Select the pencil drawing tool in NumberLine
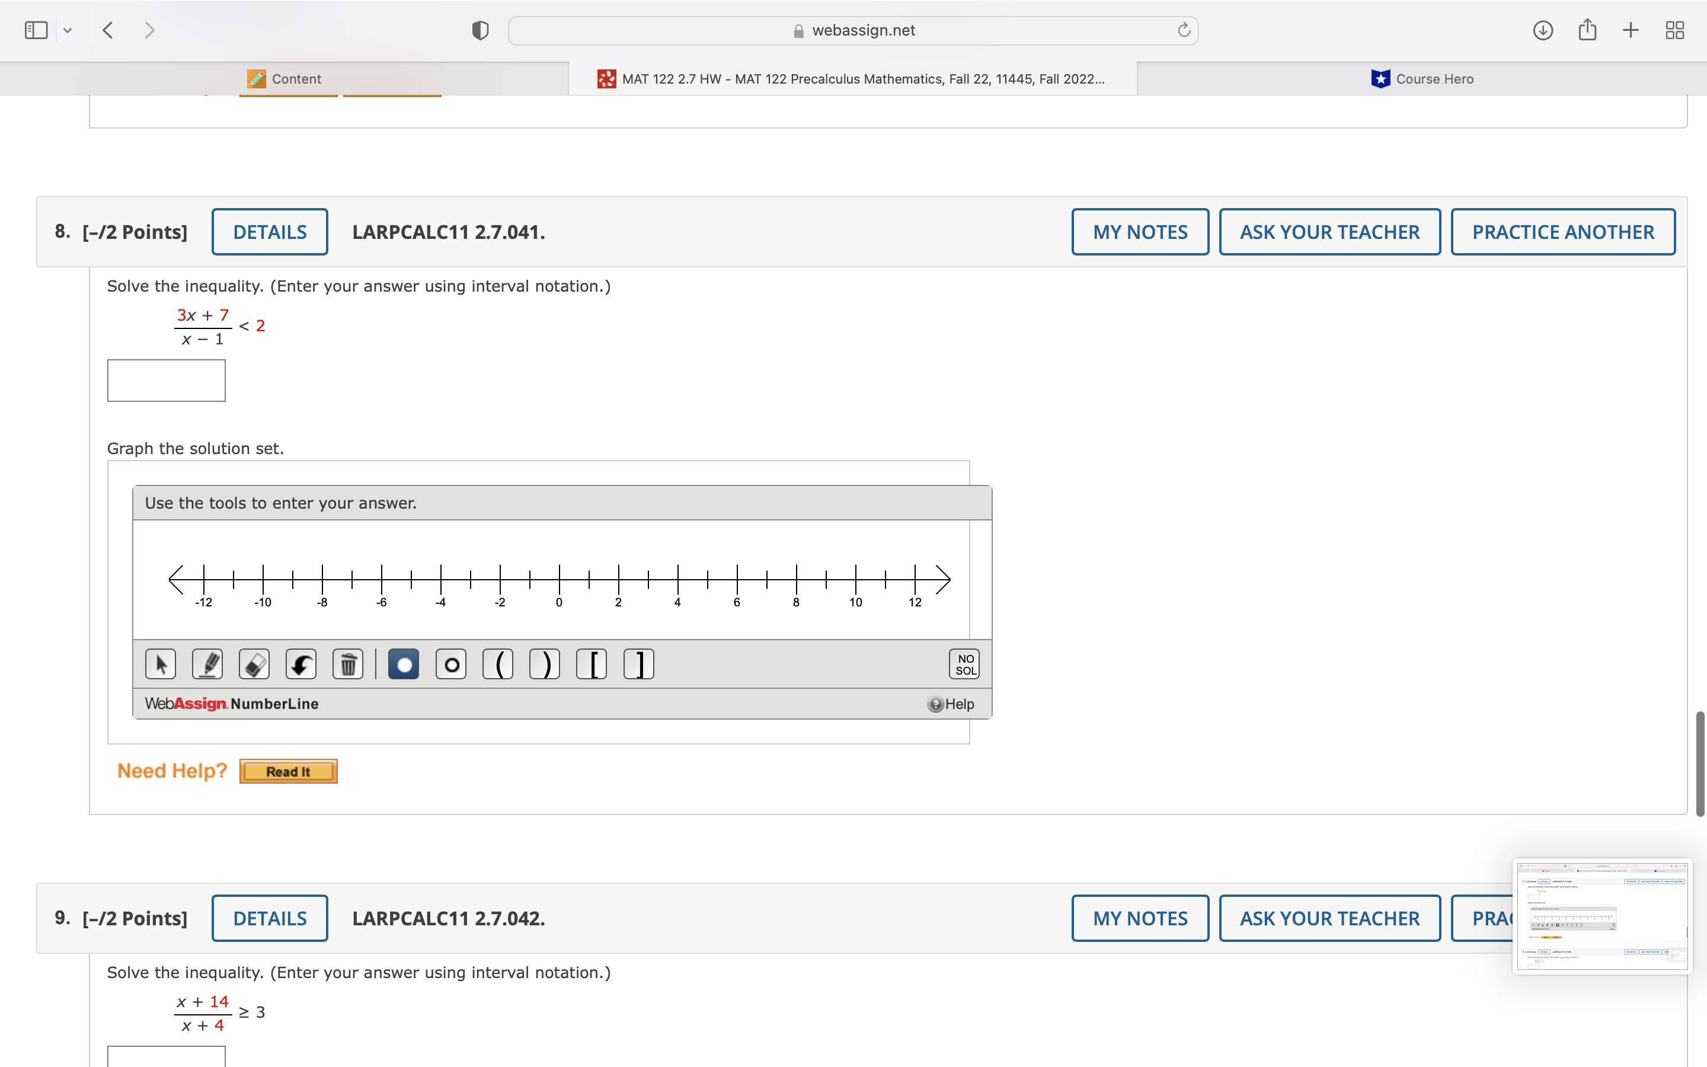 207,663
